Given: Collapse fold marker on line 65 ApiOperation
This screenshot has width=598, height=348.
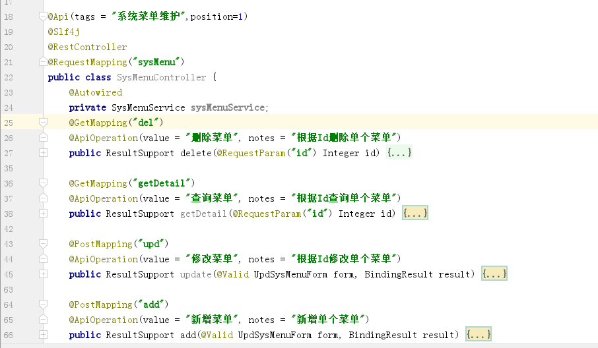Looking at the screenshot, I should pyautogui.click(x=43, y=320).
